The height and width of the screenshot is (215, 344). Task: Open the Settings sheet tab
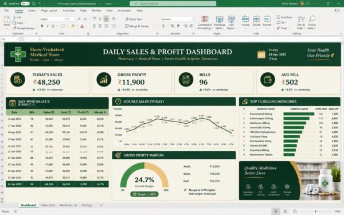[87, 205]
